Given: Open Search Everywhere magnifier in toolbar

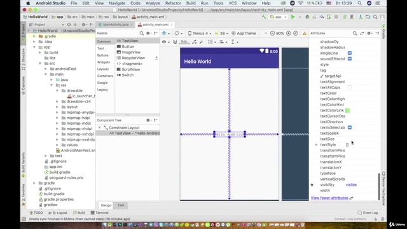Looking at the screenshot, I should click(375, 17).
